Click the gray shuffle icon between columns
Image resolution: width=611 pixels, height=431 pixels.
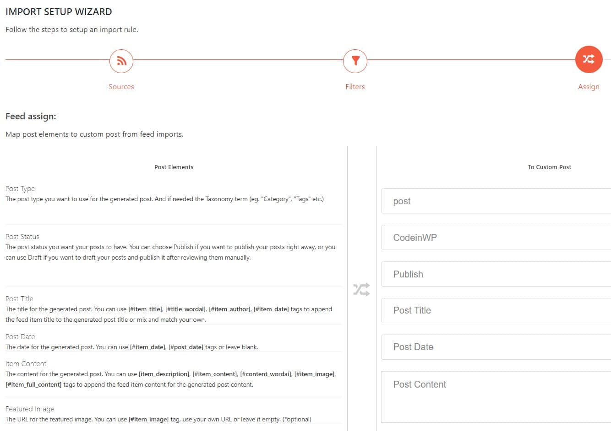[361, 289]
